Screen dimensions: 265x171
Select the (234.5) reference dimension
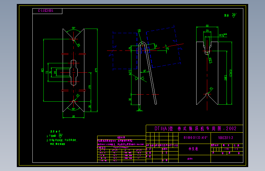click(231, 73)
